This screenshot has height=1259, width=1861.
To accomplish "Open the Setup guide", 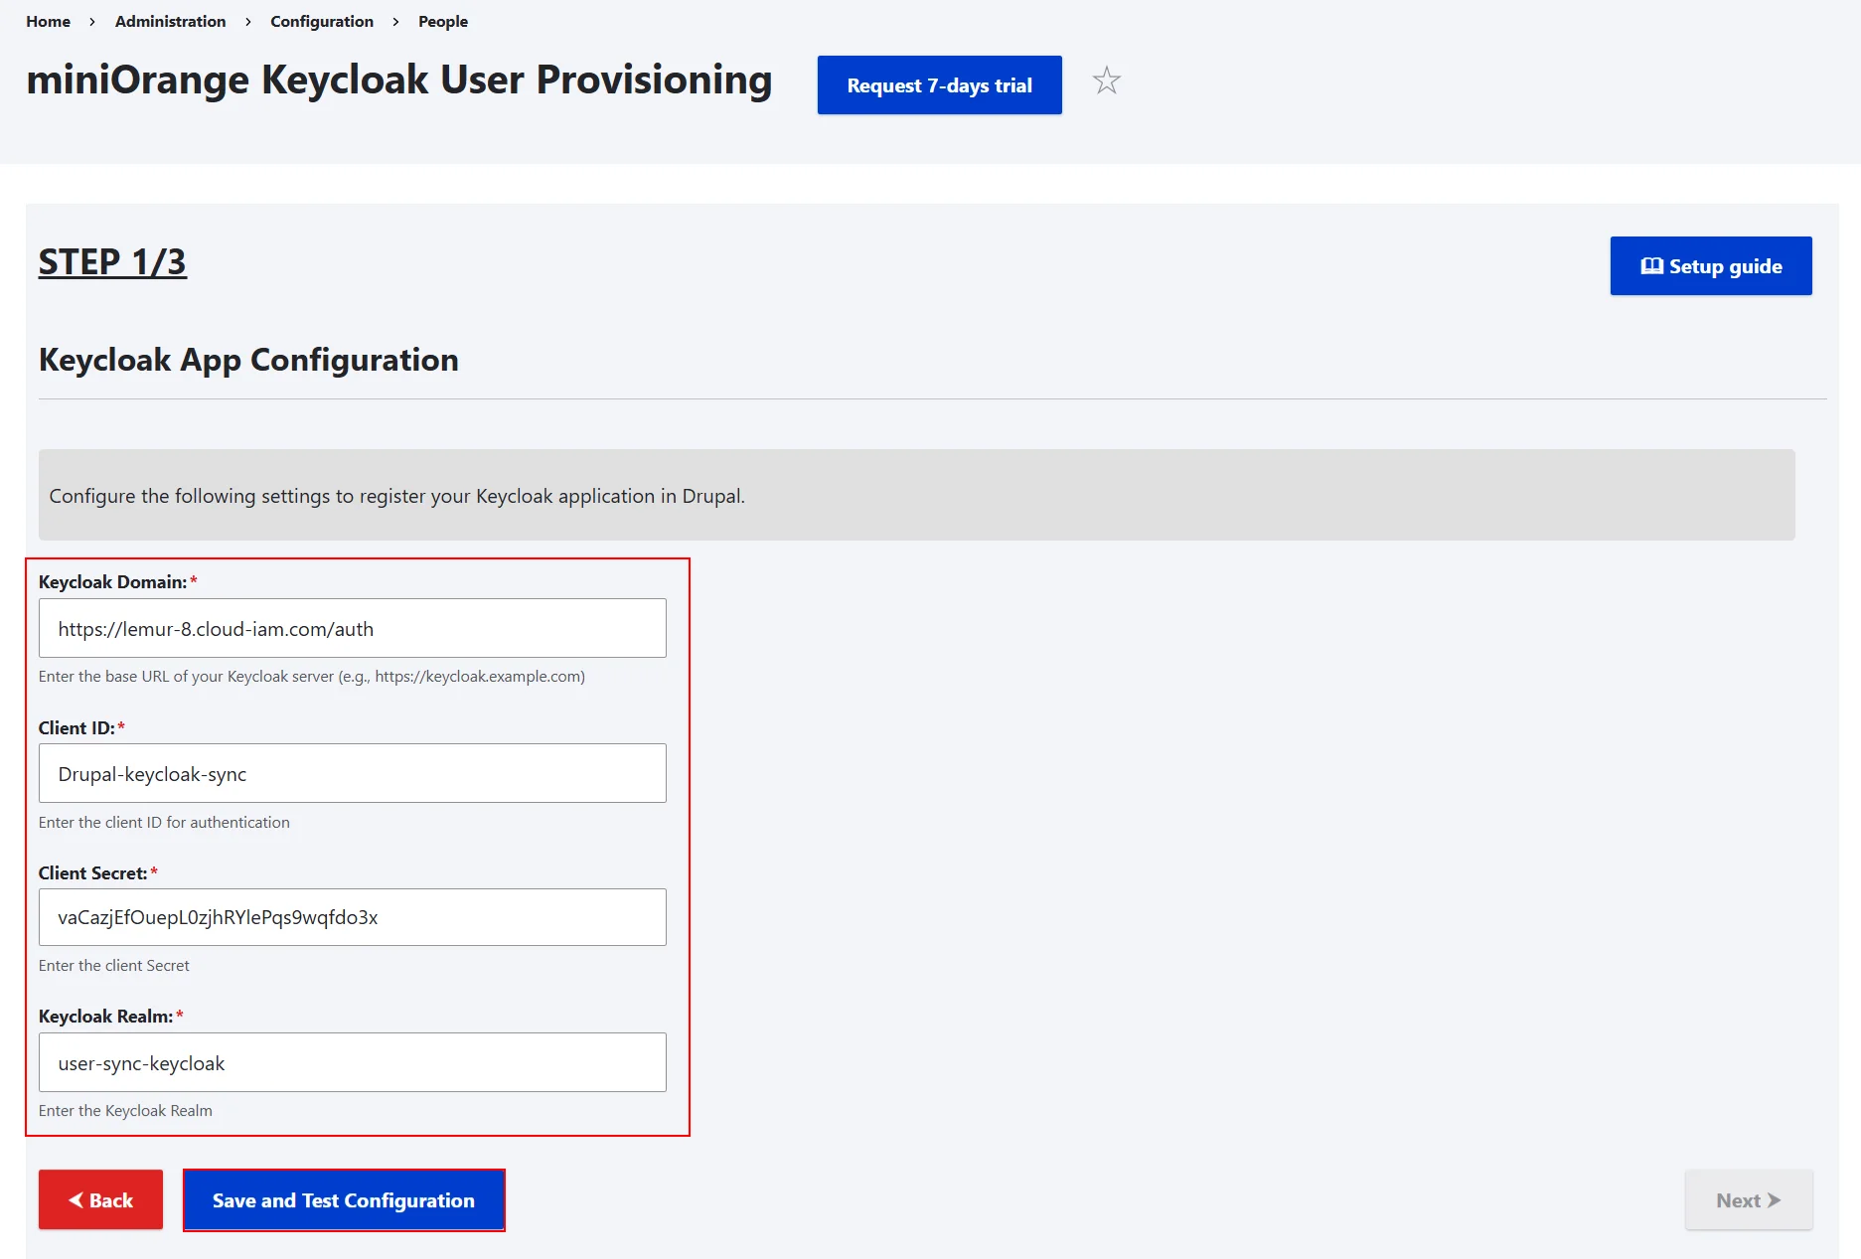I will coord(1710,265).
